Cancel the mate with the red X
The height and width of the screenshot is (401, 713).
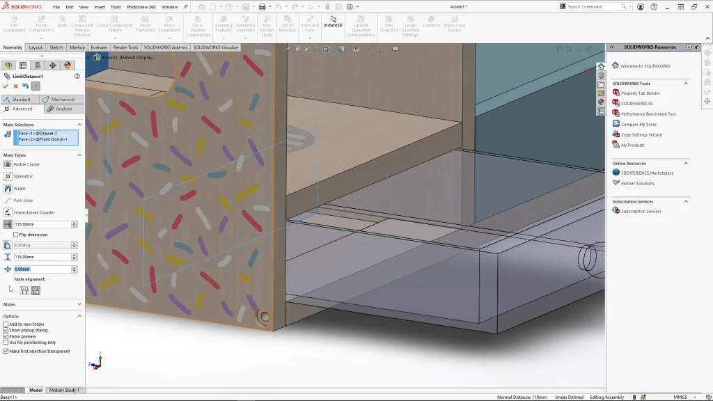tap(15, 86)
